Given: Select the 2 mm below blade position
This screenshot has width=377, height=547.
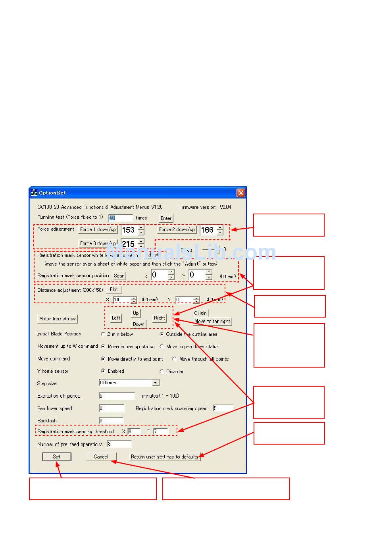Looking at the screenshot, I should tap(103, 334).
